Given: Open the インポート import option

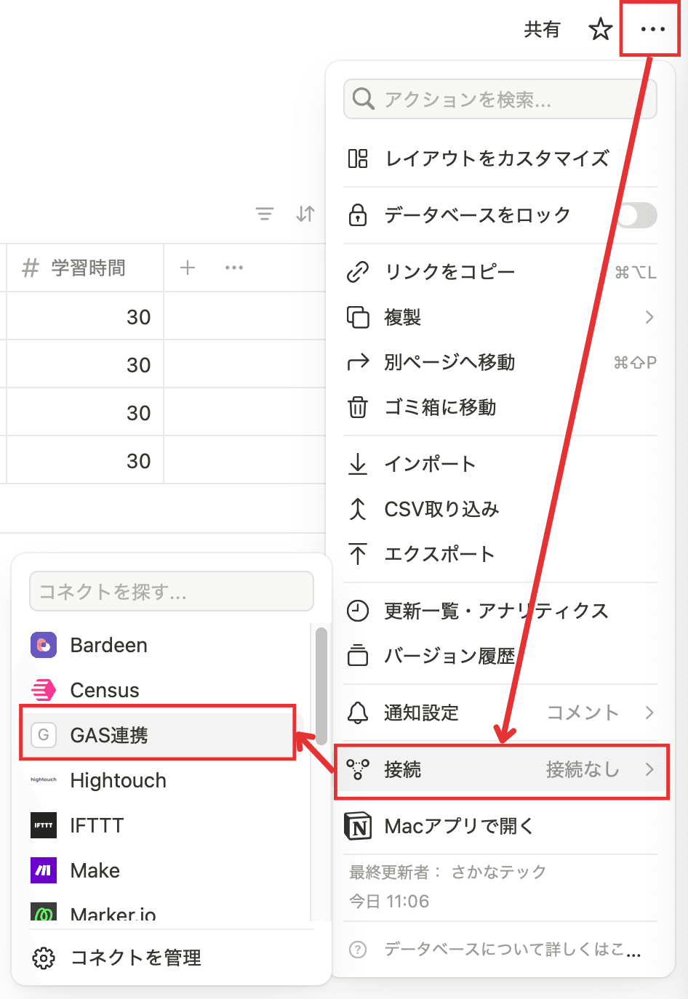Looking at the screenshot, I should click(x=430, y=464).
